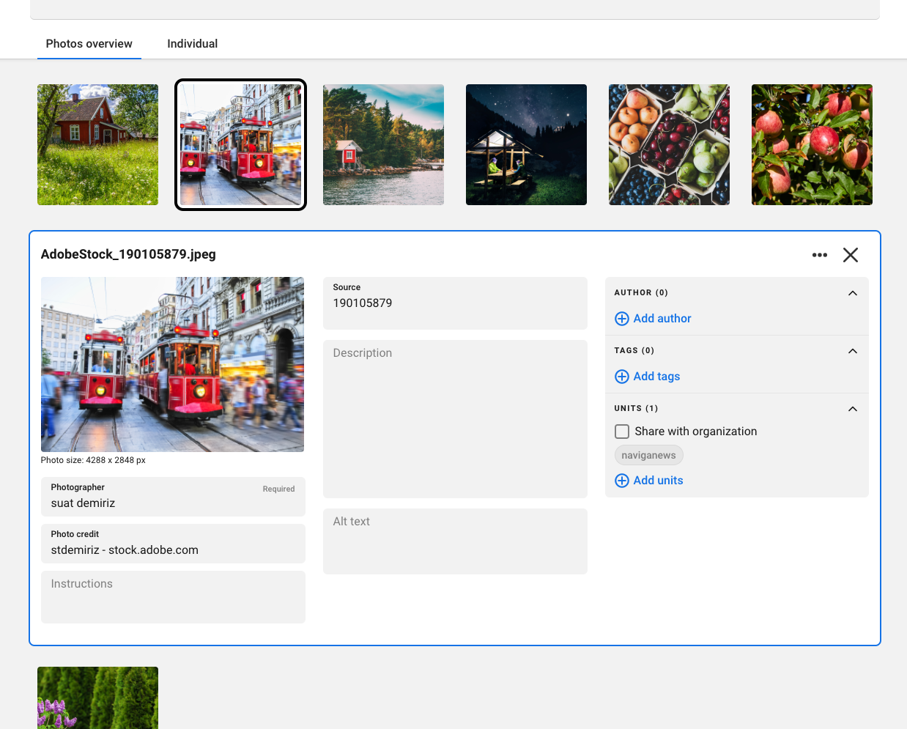The image size is (907, 729).
Task: Select the green trees with purple flowers thumbnail
Action: pos(98,697)
